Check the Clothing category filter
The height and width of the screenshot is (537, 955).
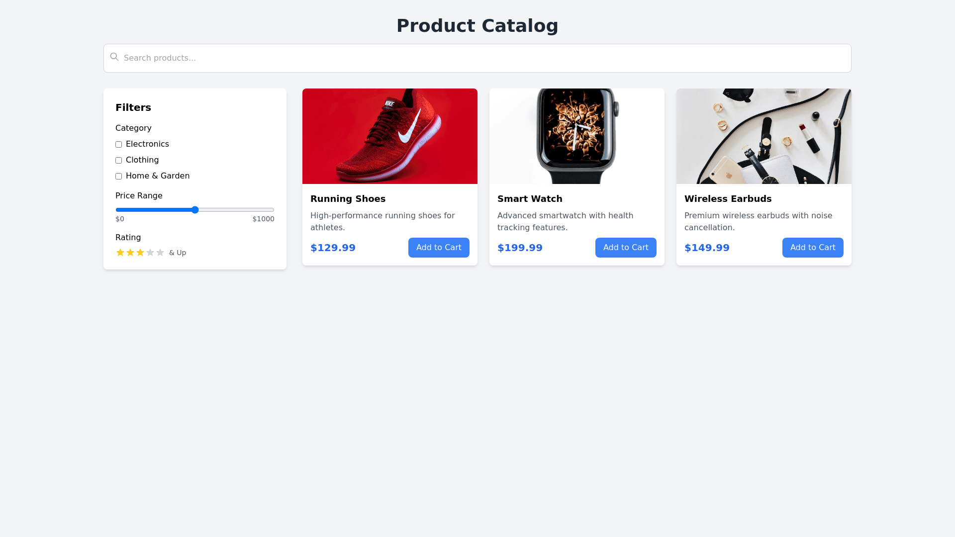point(119,161)
